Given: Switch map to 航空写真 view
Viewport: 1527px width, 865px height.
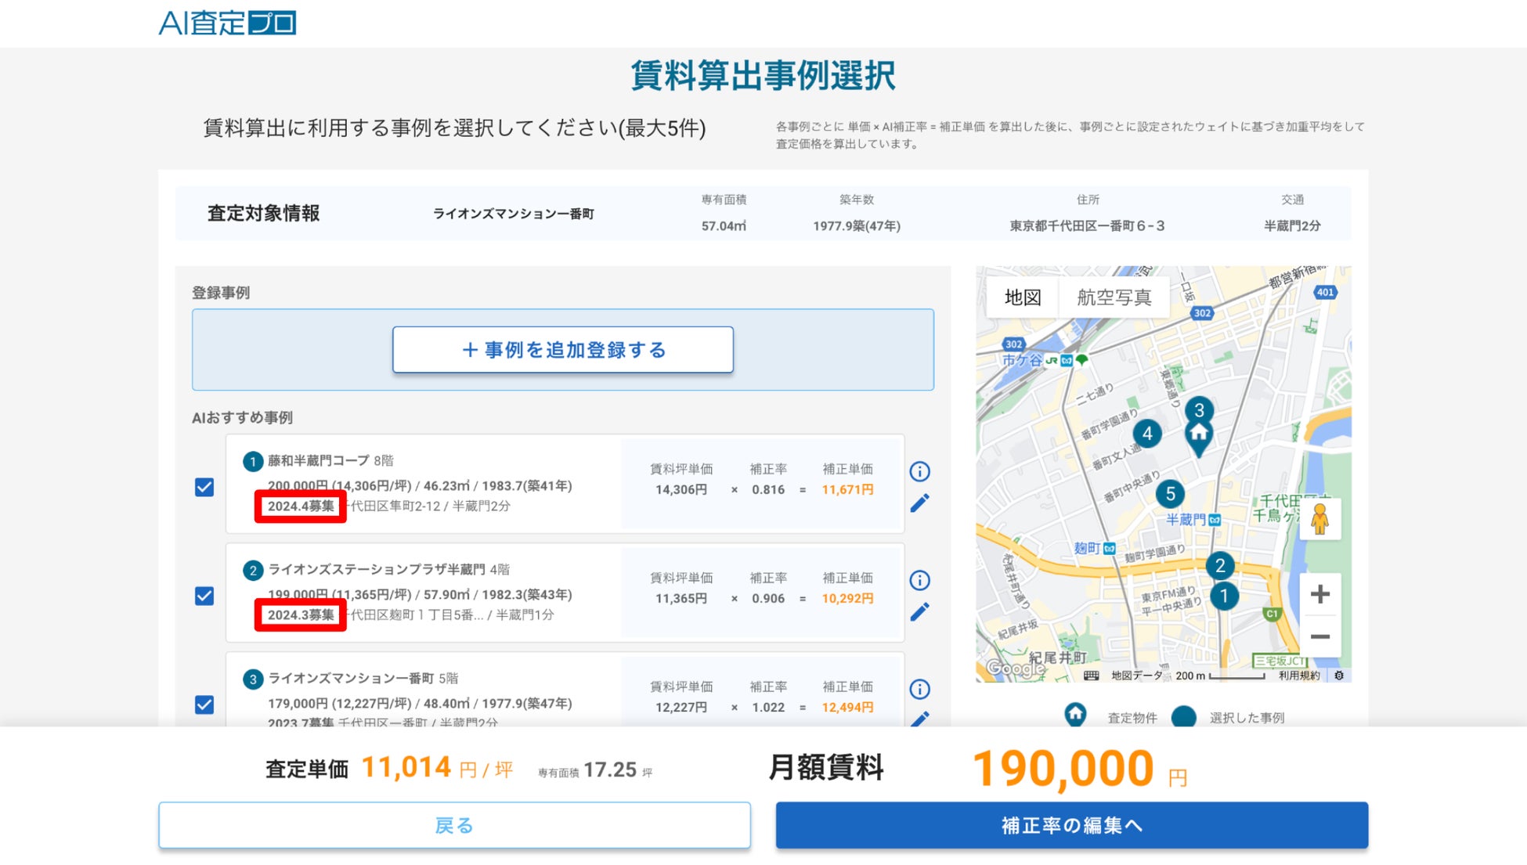Looking at the screenshot, I should coord(1114,297).
